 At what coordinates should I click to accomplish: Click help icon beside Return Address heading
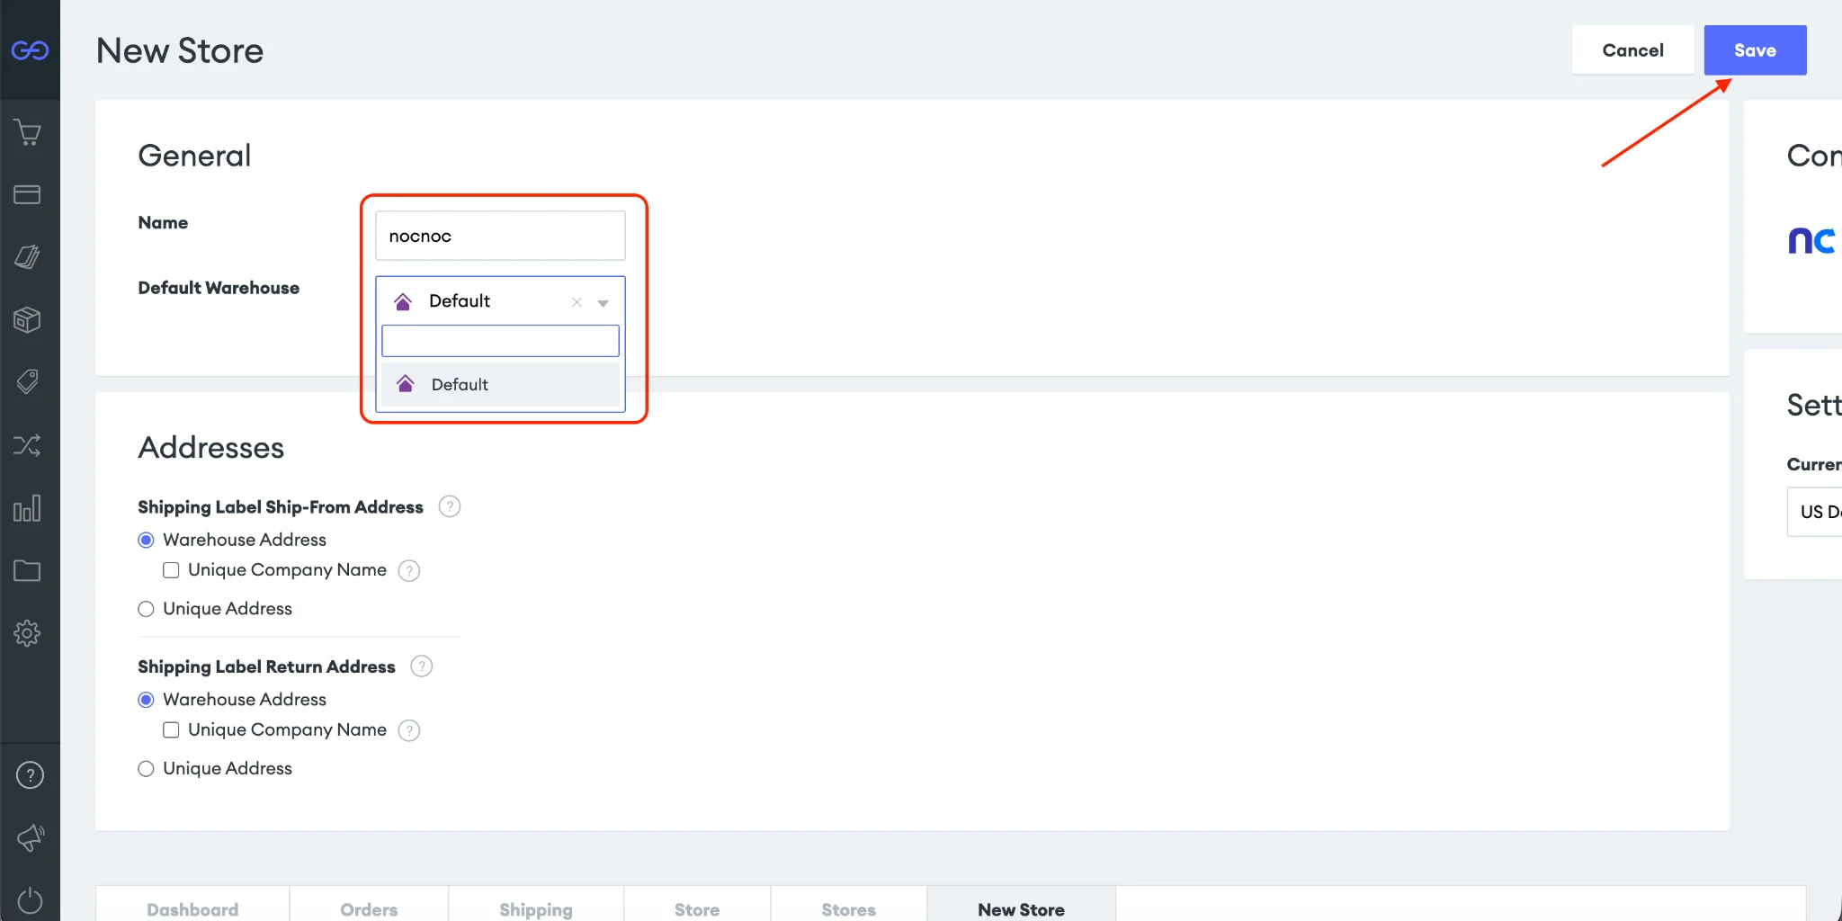421,666
